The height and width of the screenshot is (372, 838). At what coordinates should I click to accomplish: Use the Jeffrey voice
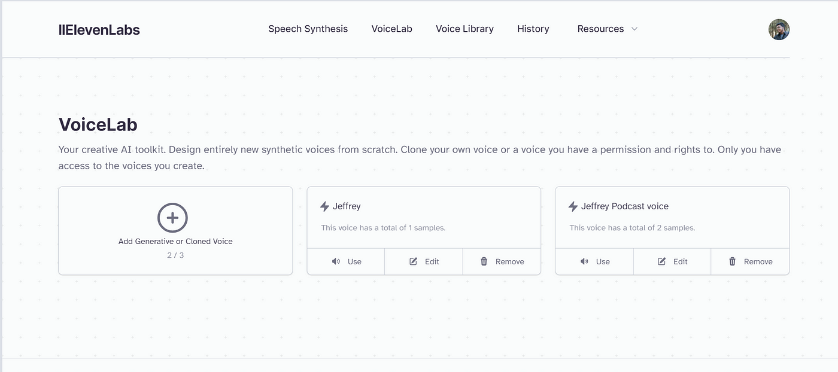[346, 261]
